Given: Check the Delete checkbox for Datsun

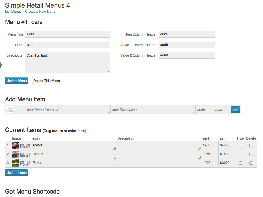Looking at the screenshot, I should tap(251, 155).
